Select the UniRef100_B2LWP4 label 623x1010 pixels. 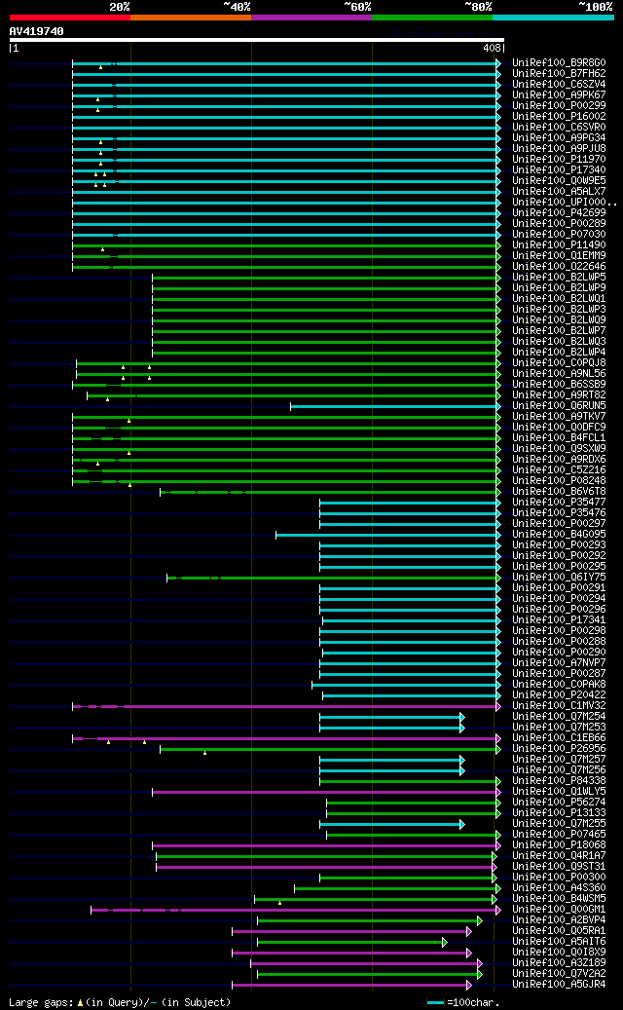click(559, 353)
